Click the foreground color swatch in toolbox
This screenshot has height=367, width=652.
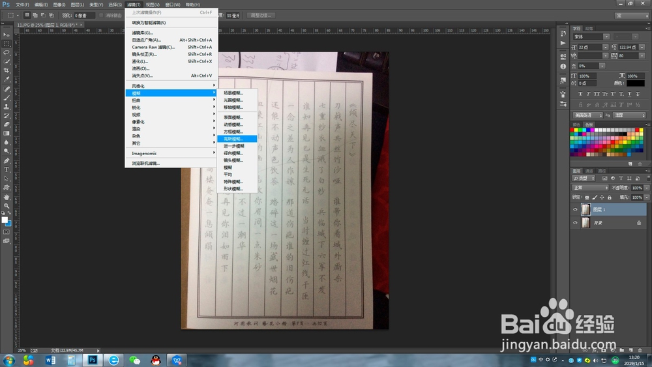coord(4,220)
